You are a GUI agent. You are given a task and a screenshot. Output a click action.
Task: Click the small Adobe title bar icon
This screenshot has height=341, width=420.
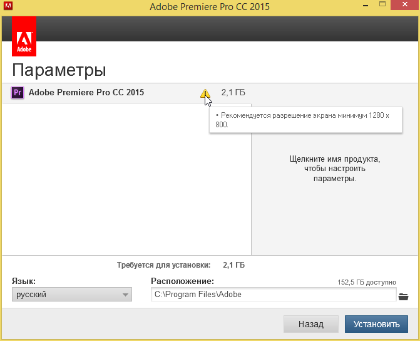click(x=8, y=6)
